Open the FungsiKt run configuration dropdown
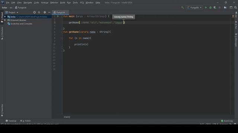The image size is (238, 133). point(194,7)
